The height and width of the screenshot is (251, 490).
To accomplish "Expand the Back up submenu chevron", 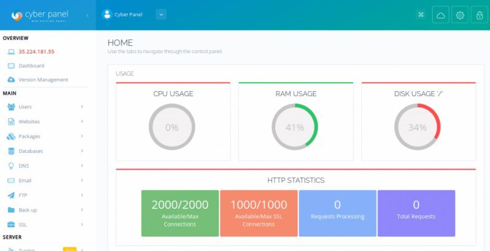I will 82,210.
